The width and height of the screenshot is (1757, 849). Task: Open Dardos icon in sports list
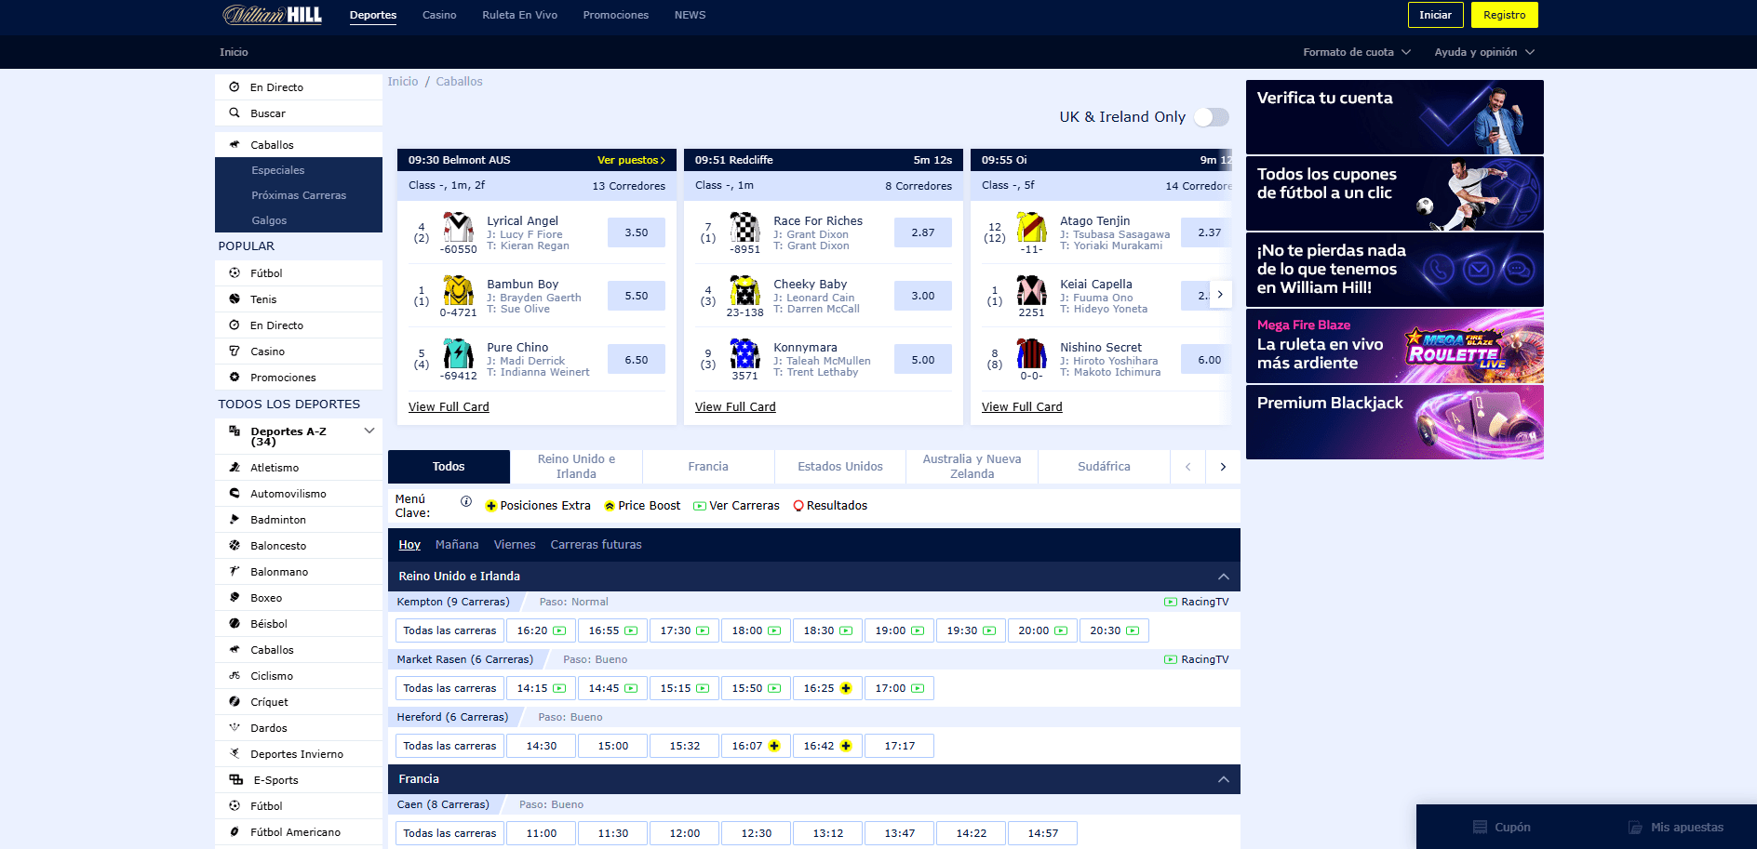point(235,727)
